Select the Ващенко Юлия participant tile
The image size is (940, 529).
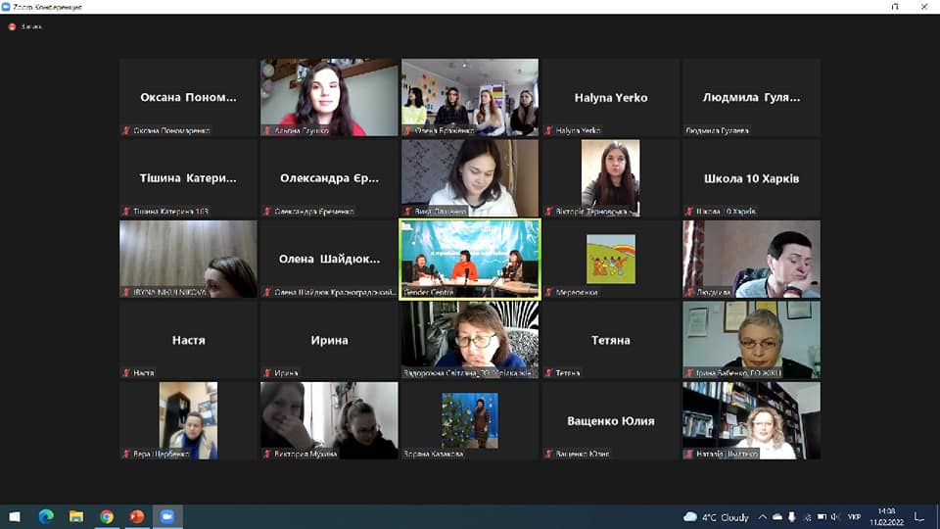[x=611, y=420]
